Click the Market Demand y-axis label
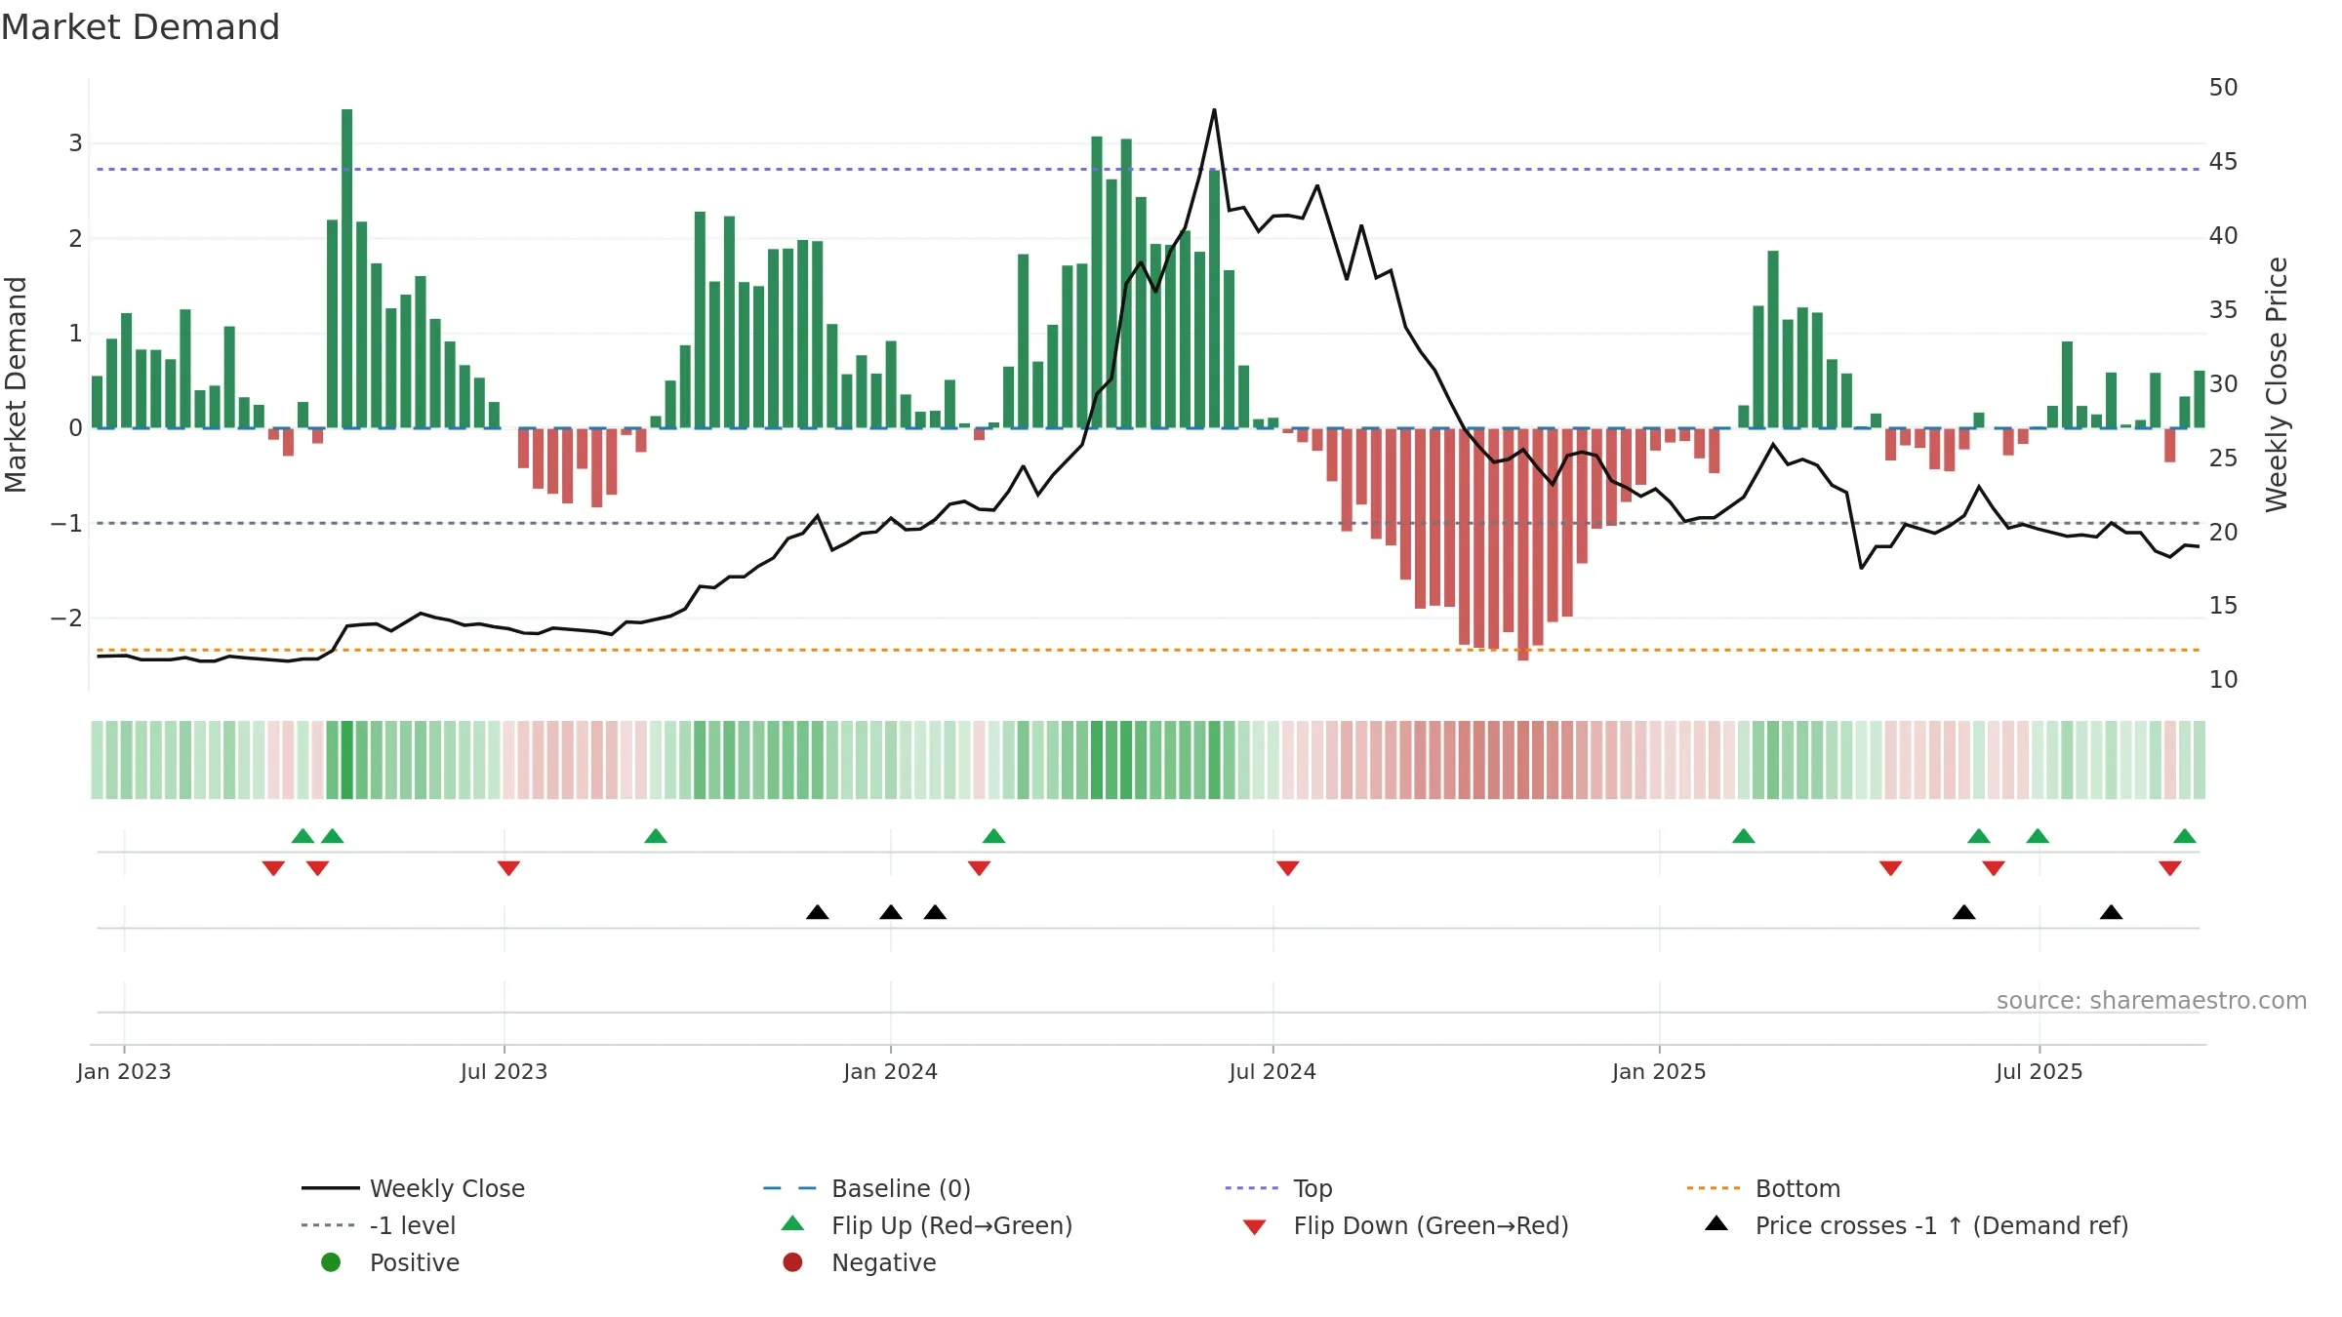The image size is (2342, 1317). [x=16, y=384]
